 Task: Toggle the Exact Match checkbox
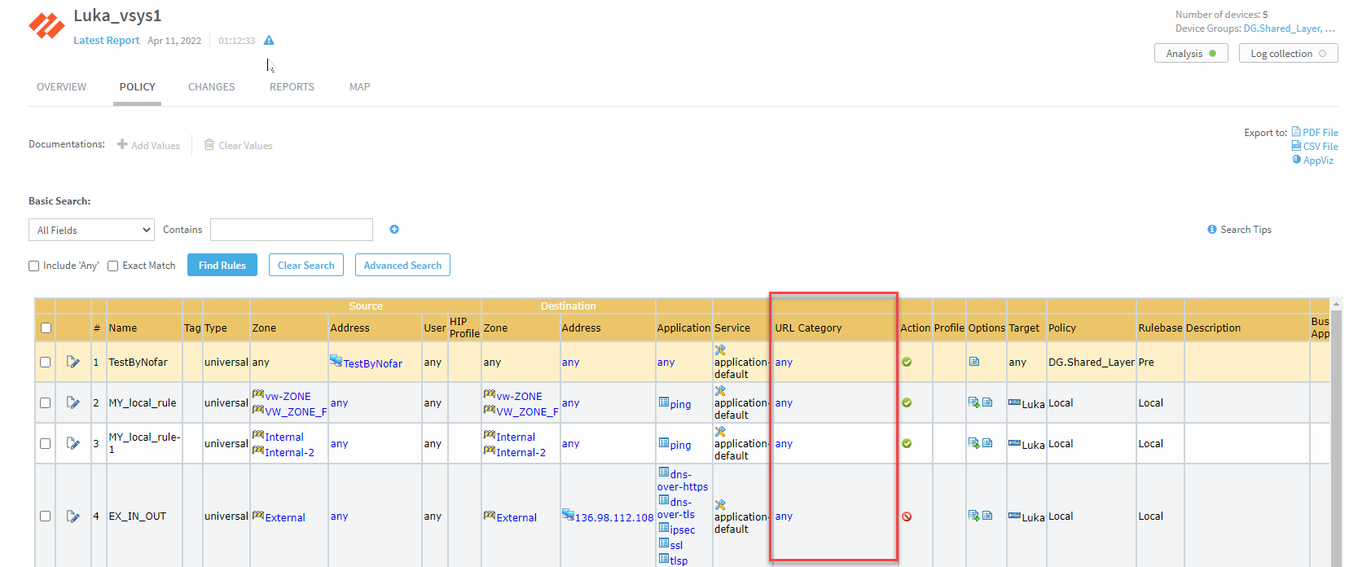pyautogui.click(x=113, y=266)
